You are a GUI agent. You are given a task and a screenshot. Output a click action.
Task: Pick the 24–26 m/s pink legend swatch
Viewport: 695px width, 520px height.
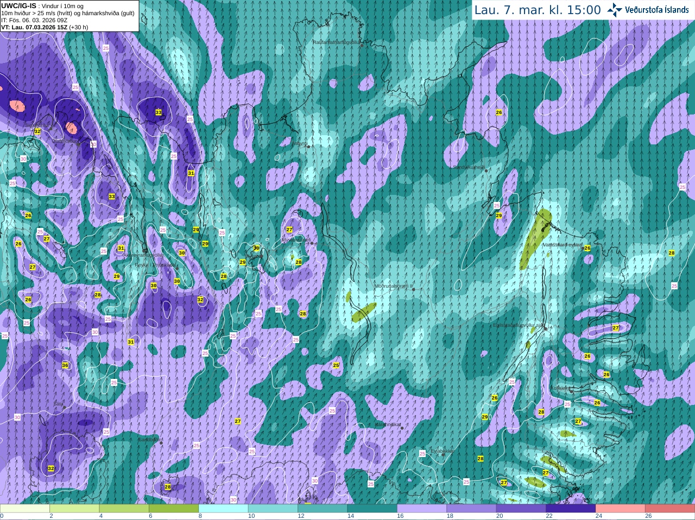click(620, 509)
